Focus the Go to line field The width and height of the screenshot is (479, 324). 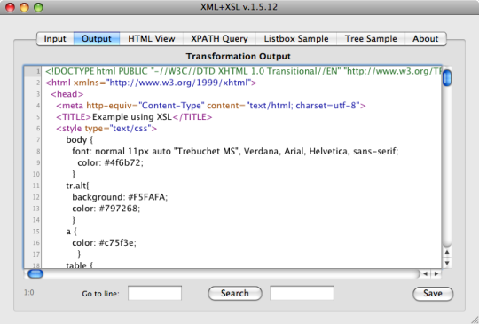(x=154, y=294)
